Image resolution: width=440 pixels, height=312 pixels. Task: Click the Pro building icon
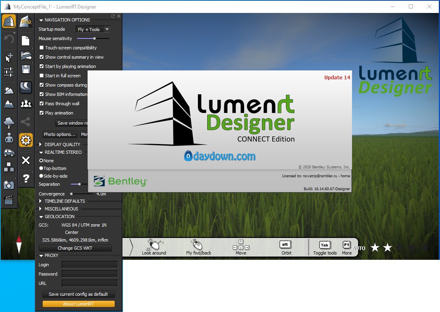point(26,21)
